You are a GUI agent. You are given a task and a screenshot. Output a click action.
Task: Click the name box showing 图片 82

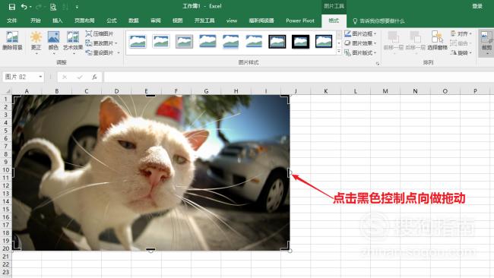(x=20, y=77)
